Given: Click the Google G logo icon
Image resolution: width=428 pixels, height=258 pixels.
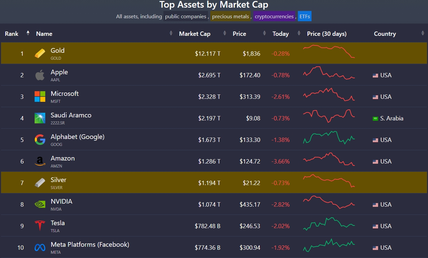Looking at the screenshot, I should 40,140.
